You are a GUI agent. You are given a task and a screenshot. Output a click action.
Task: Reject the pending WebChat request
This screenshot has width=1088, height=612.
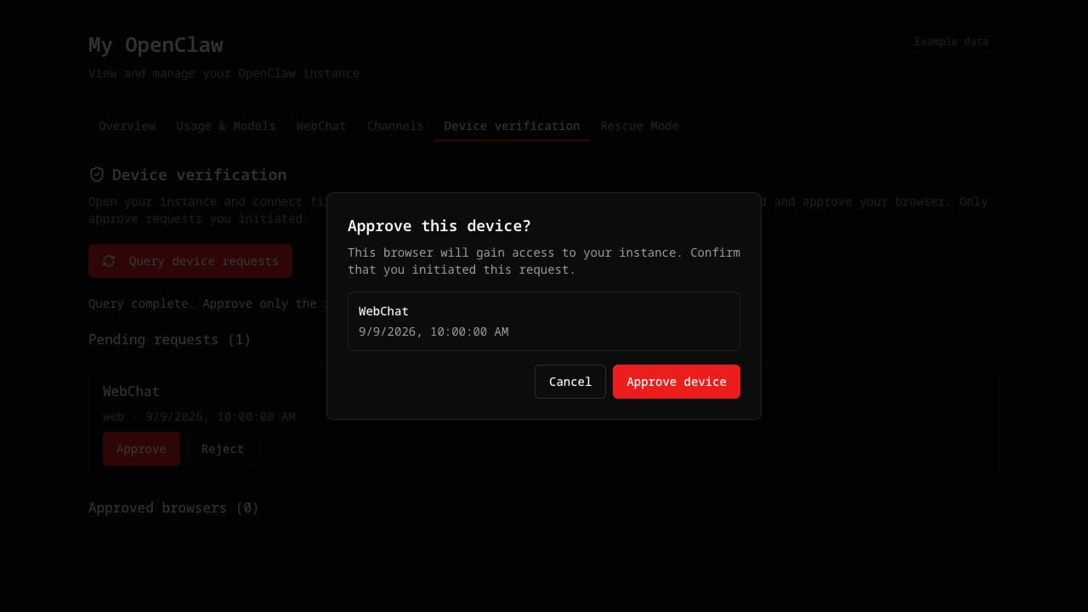pyautogui.click(x=223, y=449)
